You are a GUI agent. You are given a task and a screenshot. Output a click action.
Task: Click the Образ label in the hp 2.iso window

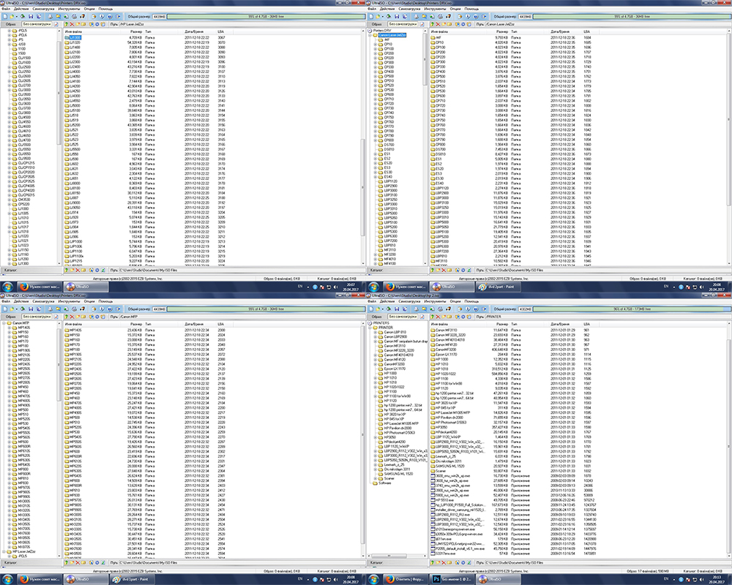coord(376,315)
